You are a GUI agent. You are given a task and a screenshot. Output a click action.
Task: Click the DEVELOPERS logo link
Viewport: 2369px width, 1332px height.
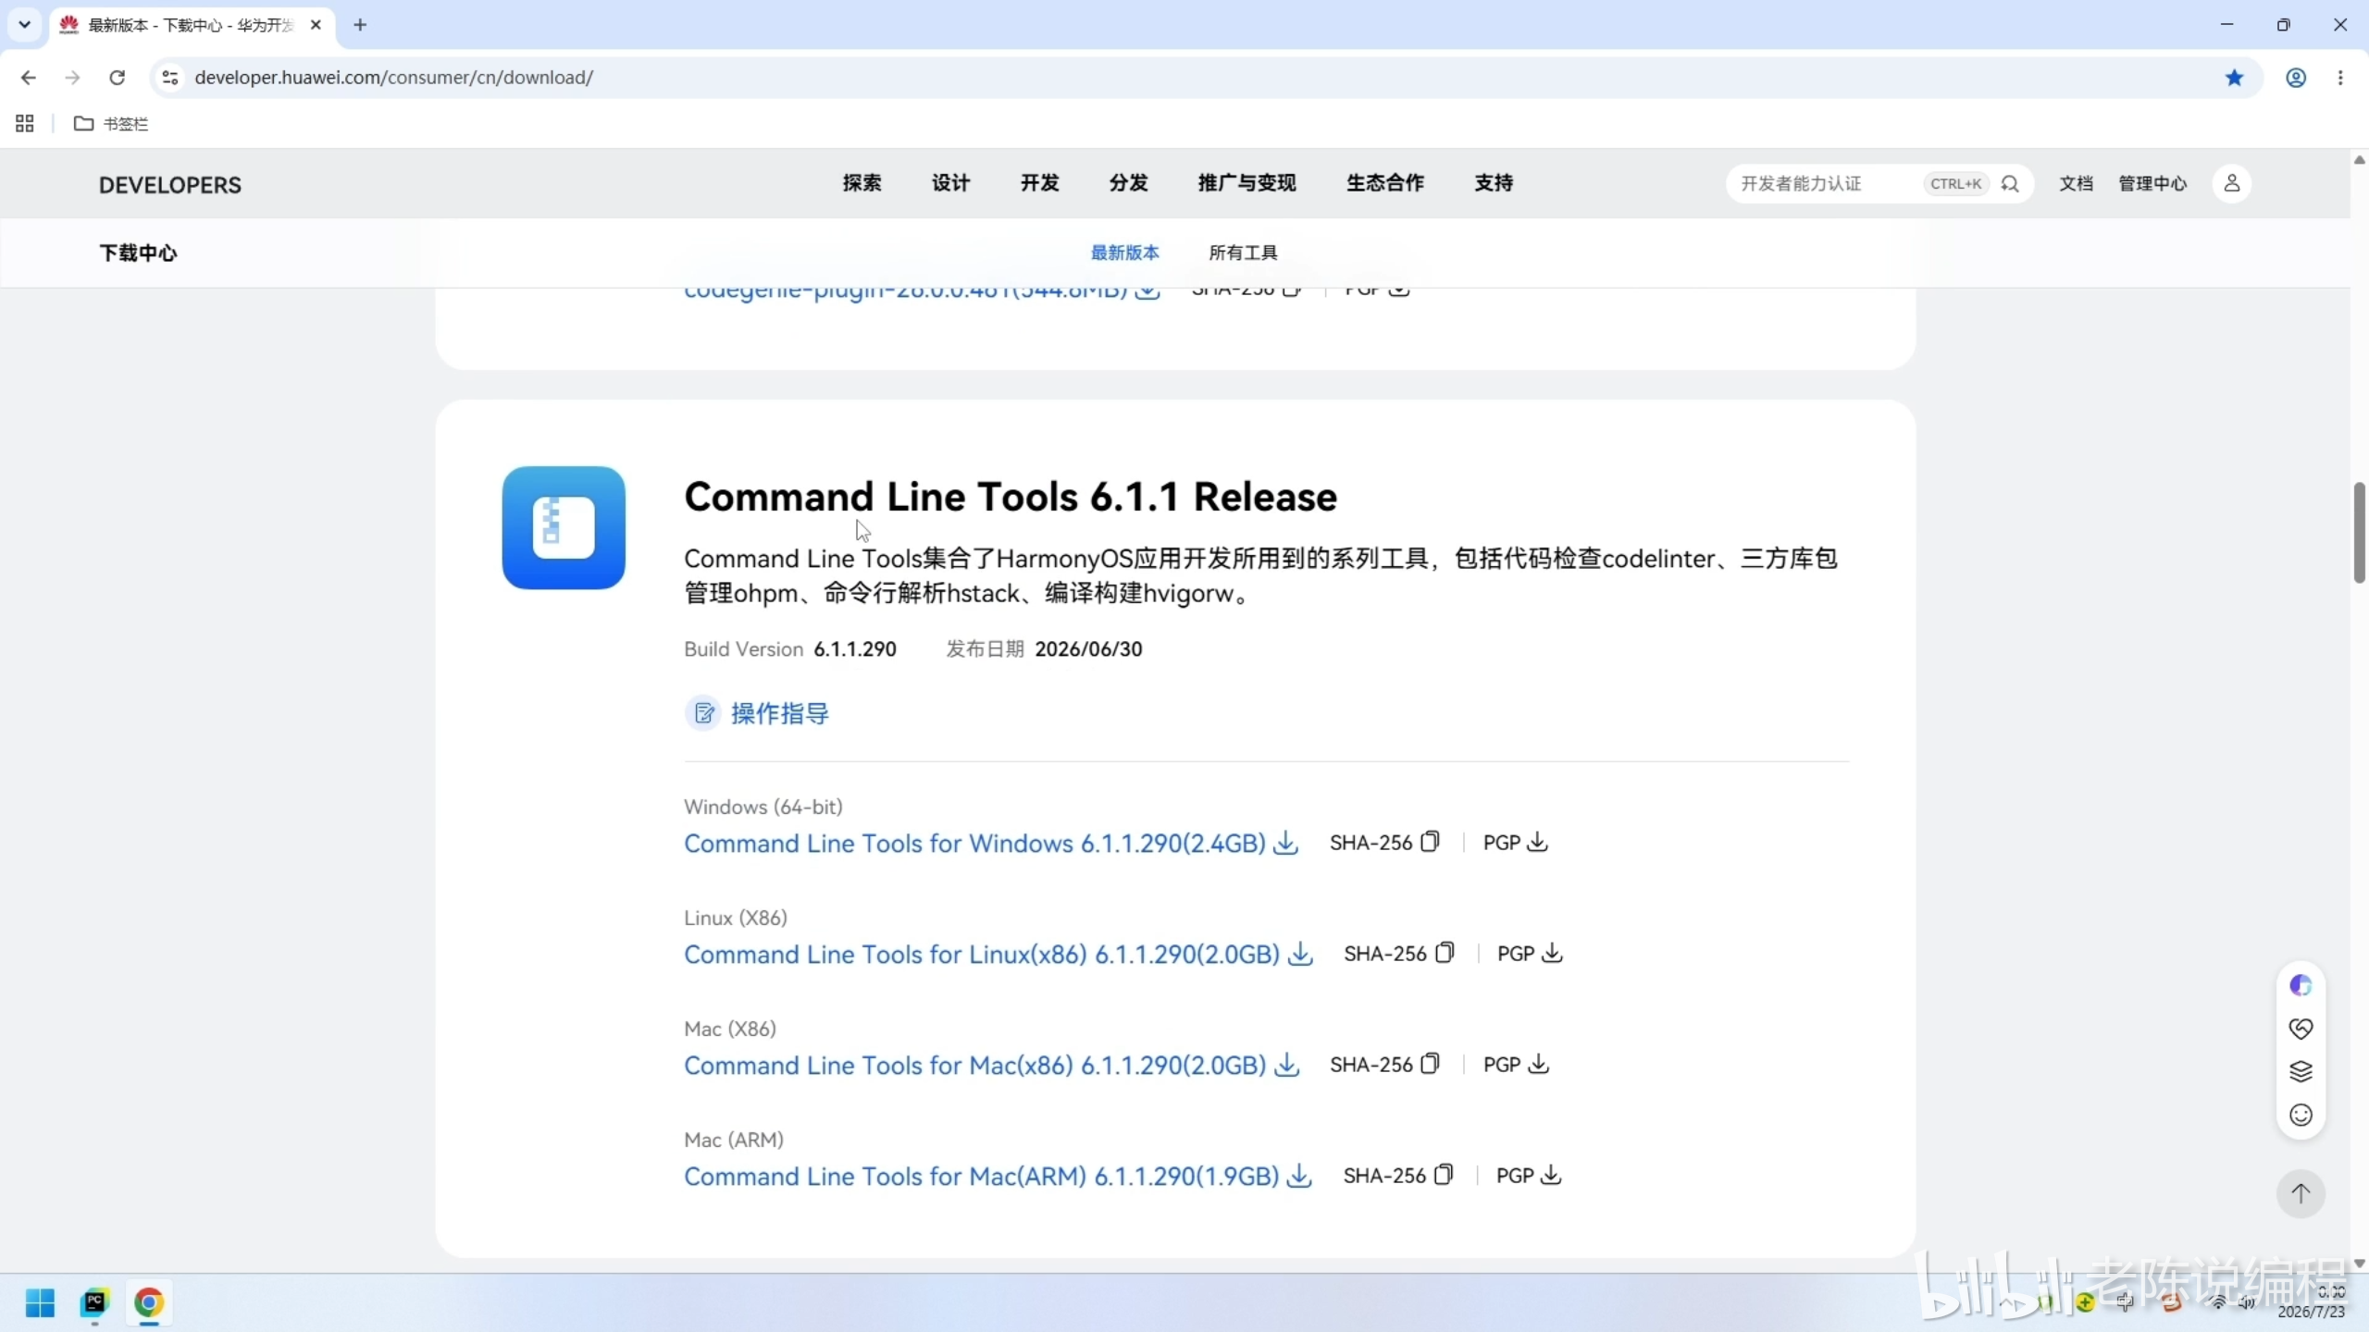(x=170, y=185)
